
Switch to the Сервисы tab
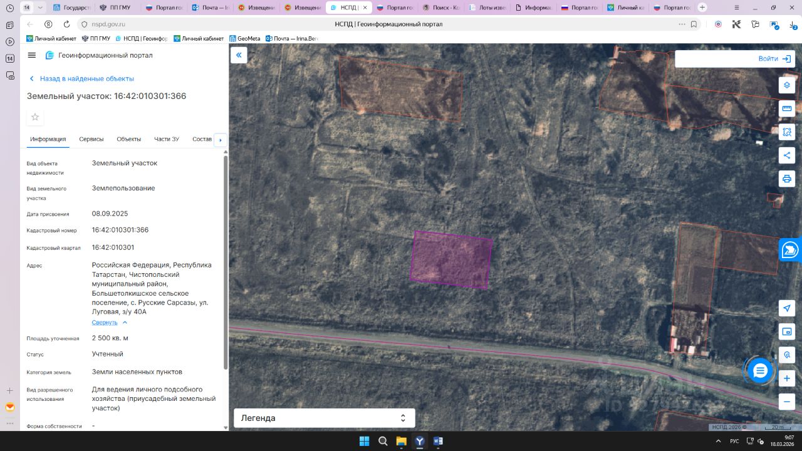click(x=91, y=139)
